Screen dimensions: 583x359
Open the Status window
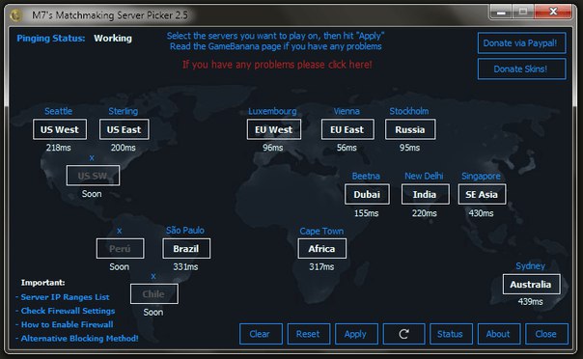click(451, 334)
